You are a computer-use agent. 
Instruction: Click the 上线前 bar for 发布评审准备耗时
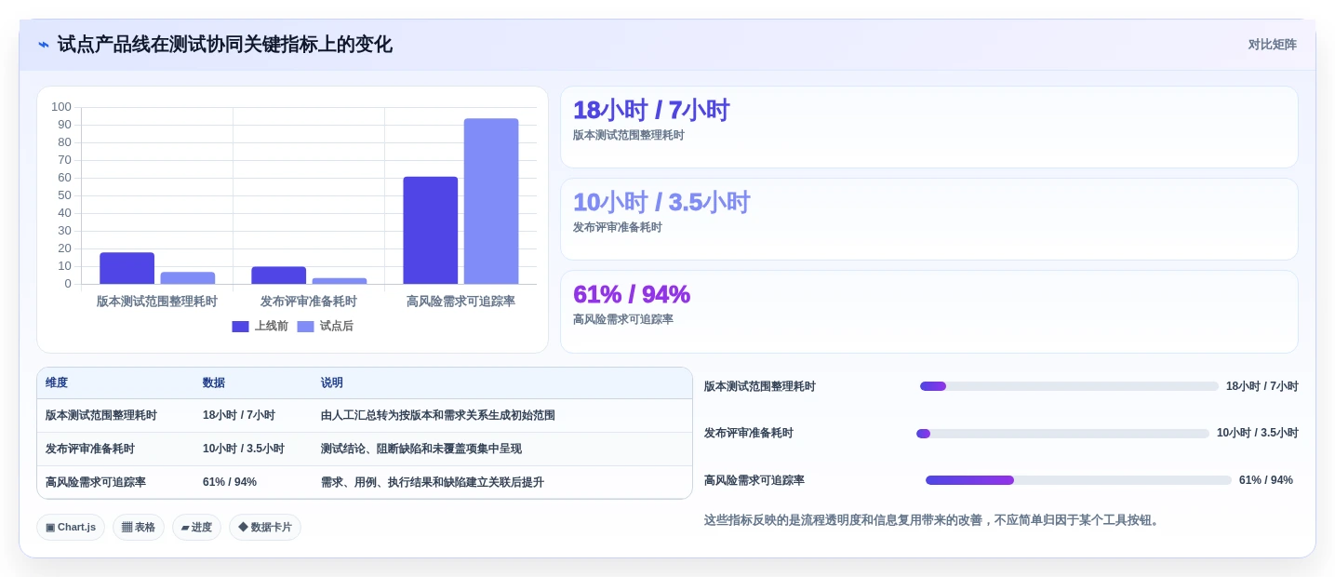pos(278,275)
